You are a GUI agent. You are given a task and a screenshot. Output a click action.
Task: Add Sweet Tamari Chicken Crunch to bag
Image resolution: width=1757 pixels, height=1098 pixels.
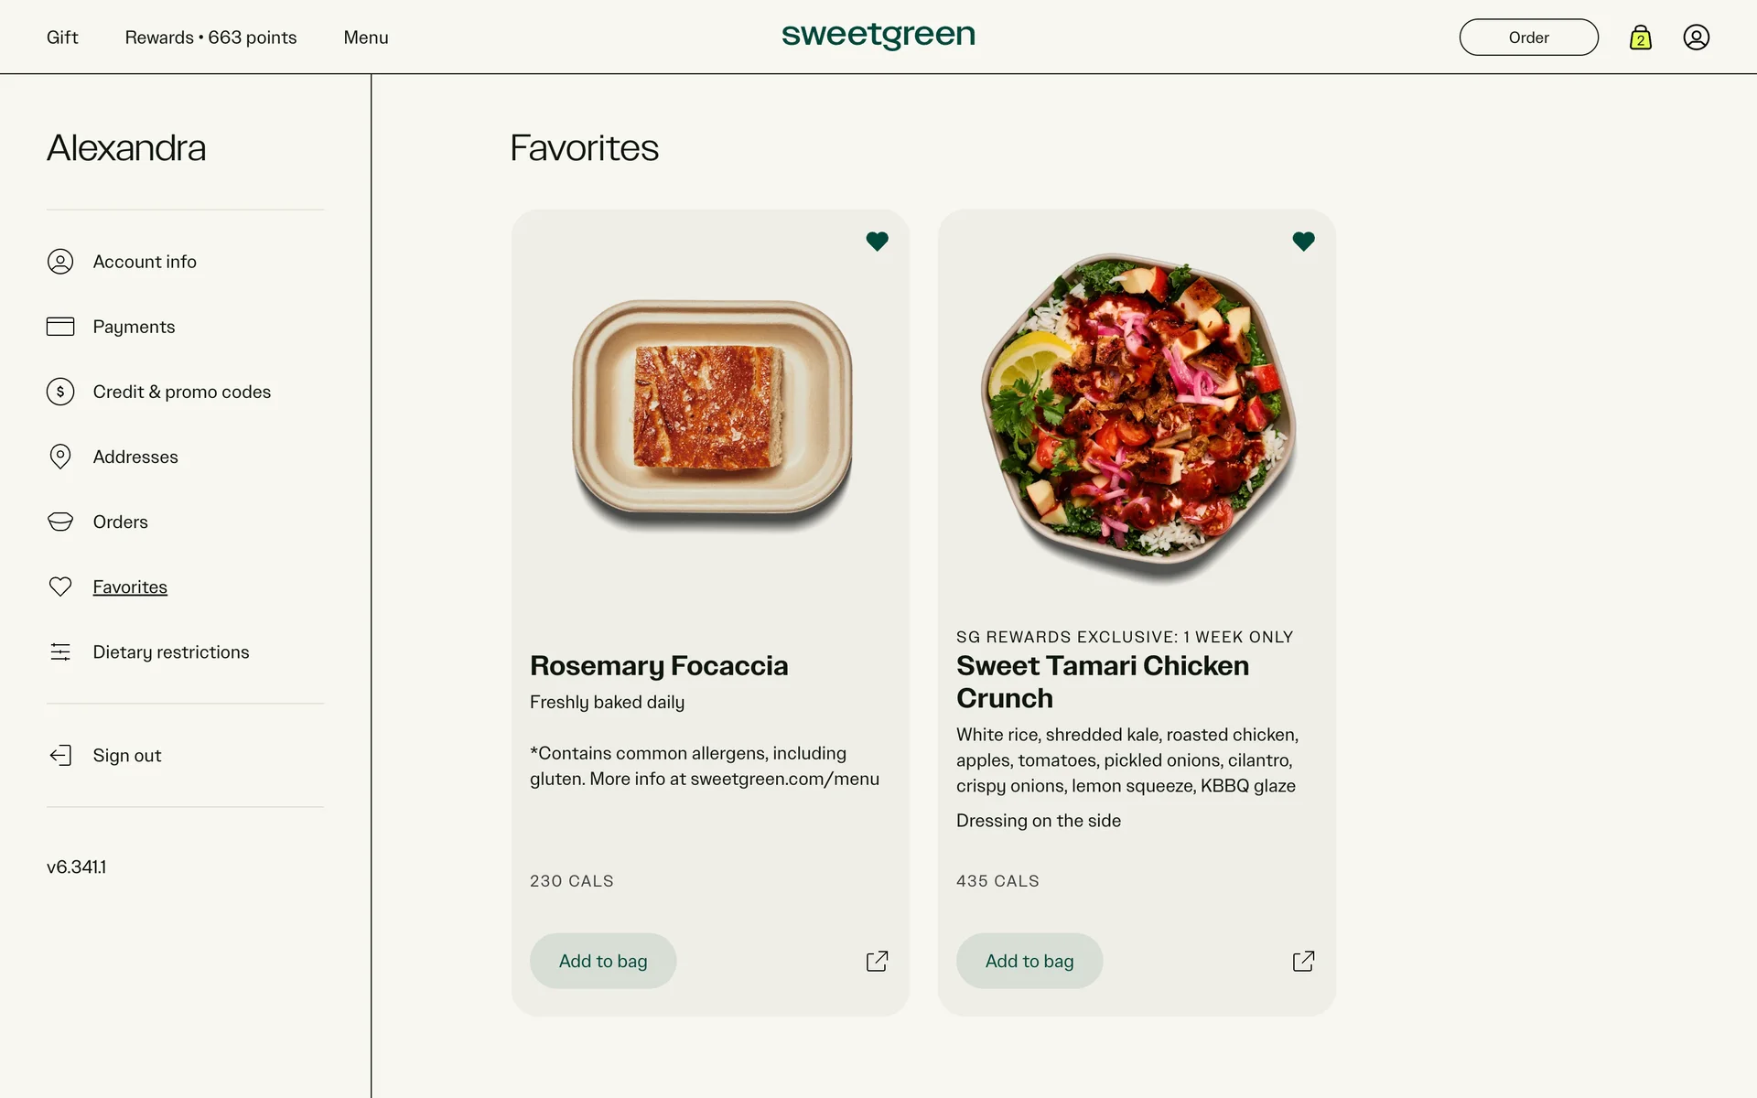click(1029, 961)
